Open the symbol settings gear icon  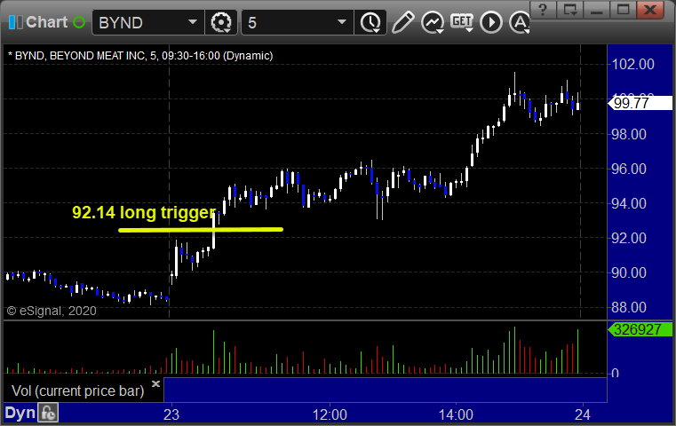tap(221, 22)
